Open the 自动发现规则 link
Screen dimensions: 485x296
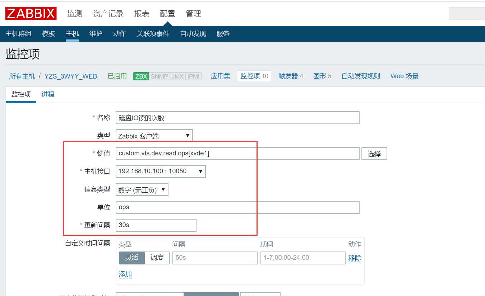361,76
